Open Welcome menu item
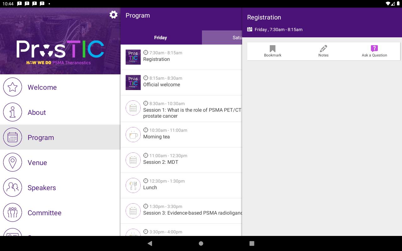 click(60, 87)
